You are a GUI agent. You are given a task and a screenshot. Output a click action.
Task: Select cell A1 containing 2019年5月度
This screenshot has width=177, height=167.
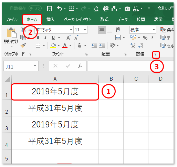(55, 92)
